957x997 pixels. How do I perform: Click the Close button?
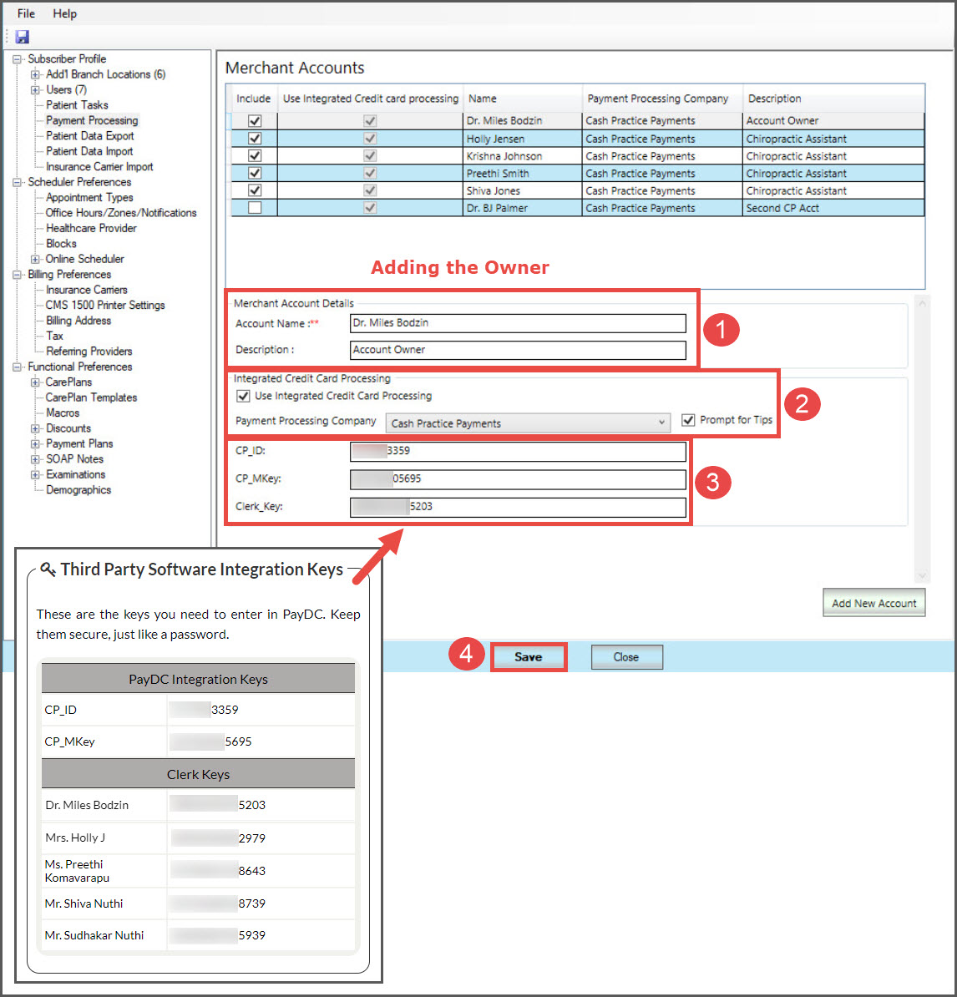(626, 657)
